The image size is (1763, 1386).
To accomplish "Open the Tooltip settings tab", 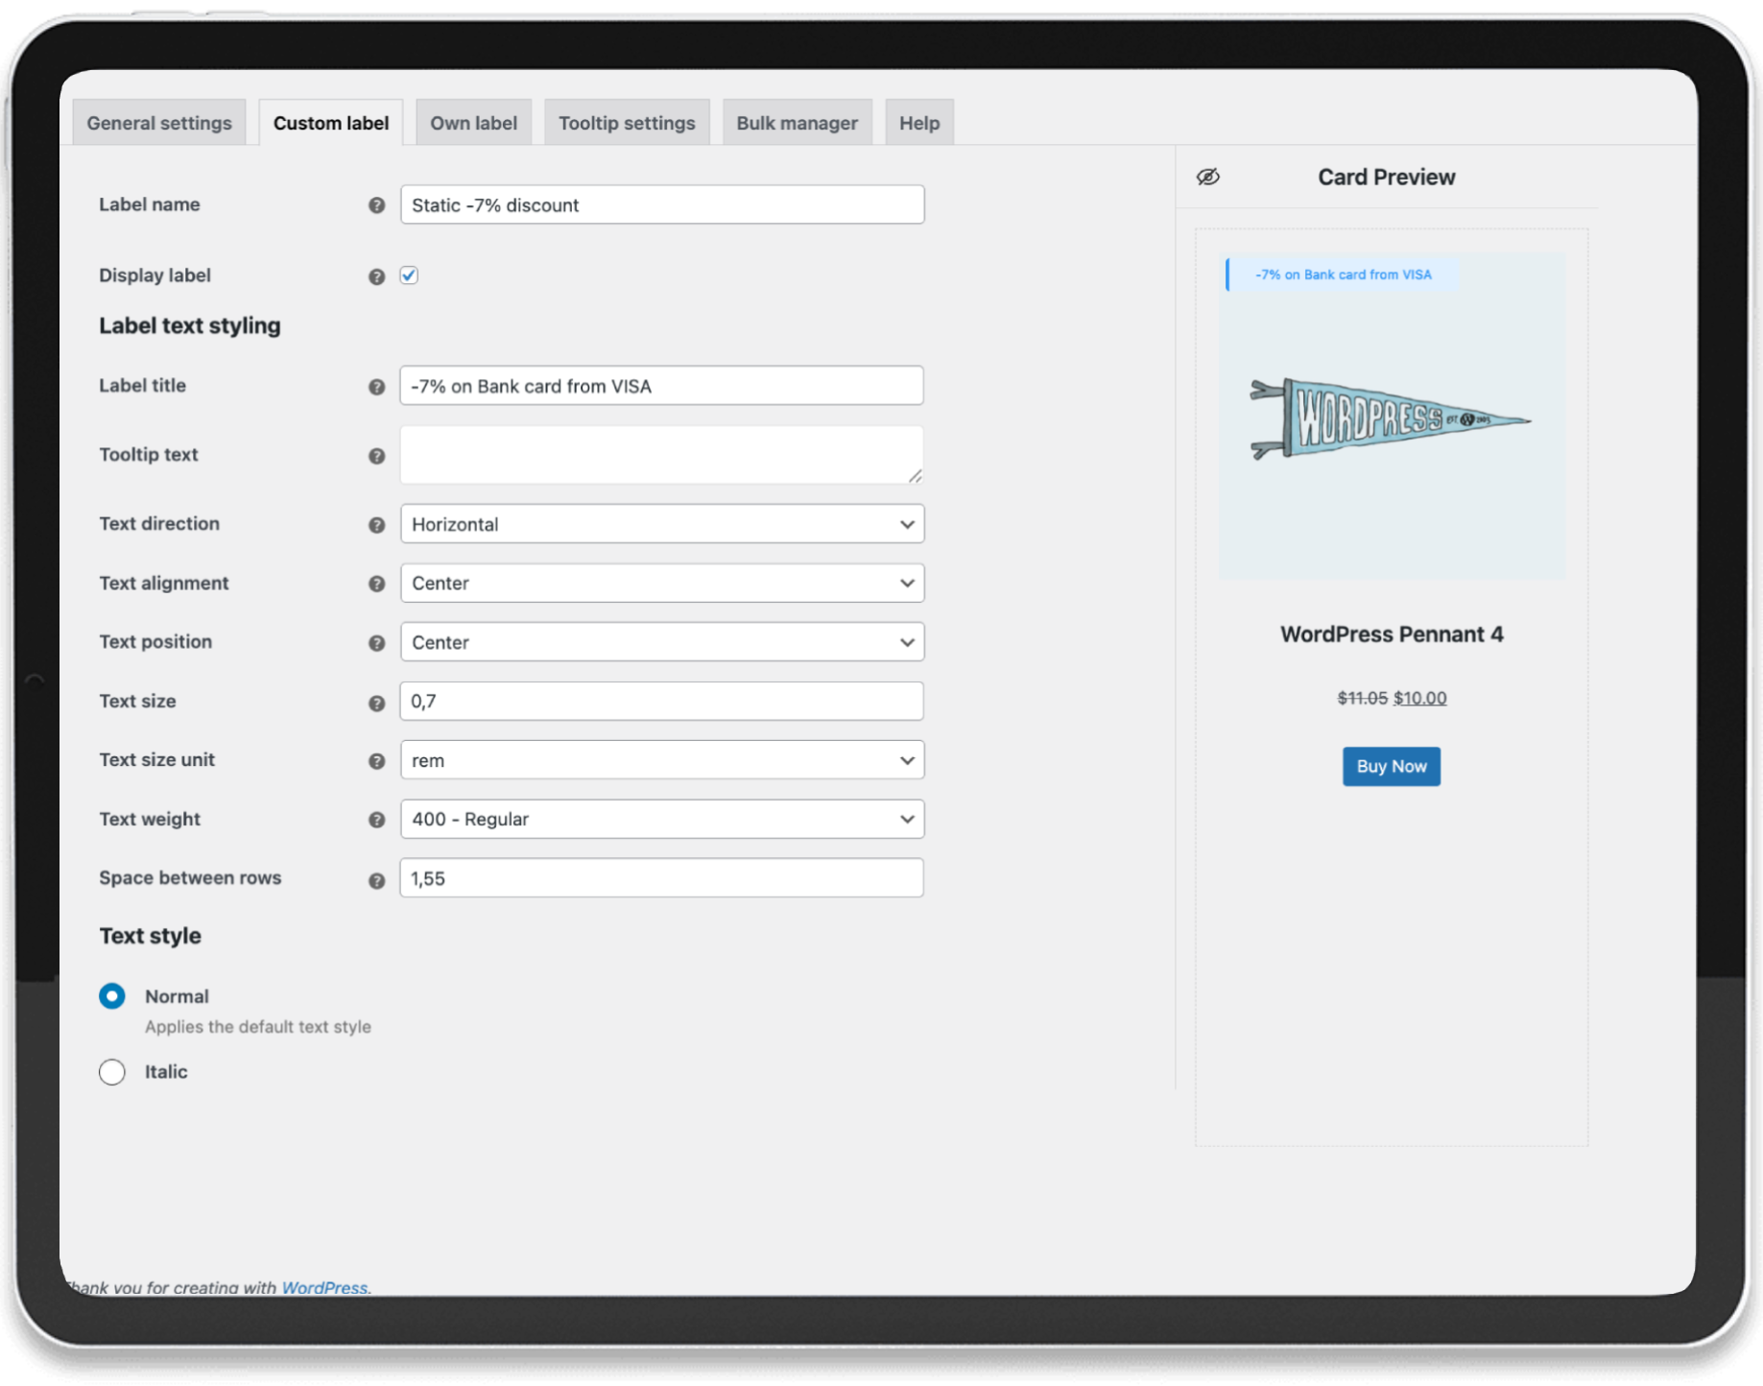I will (x=627, y=123).
